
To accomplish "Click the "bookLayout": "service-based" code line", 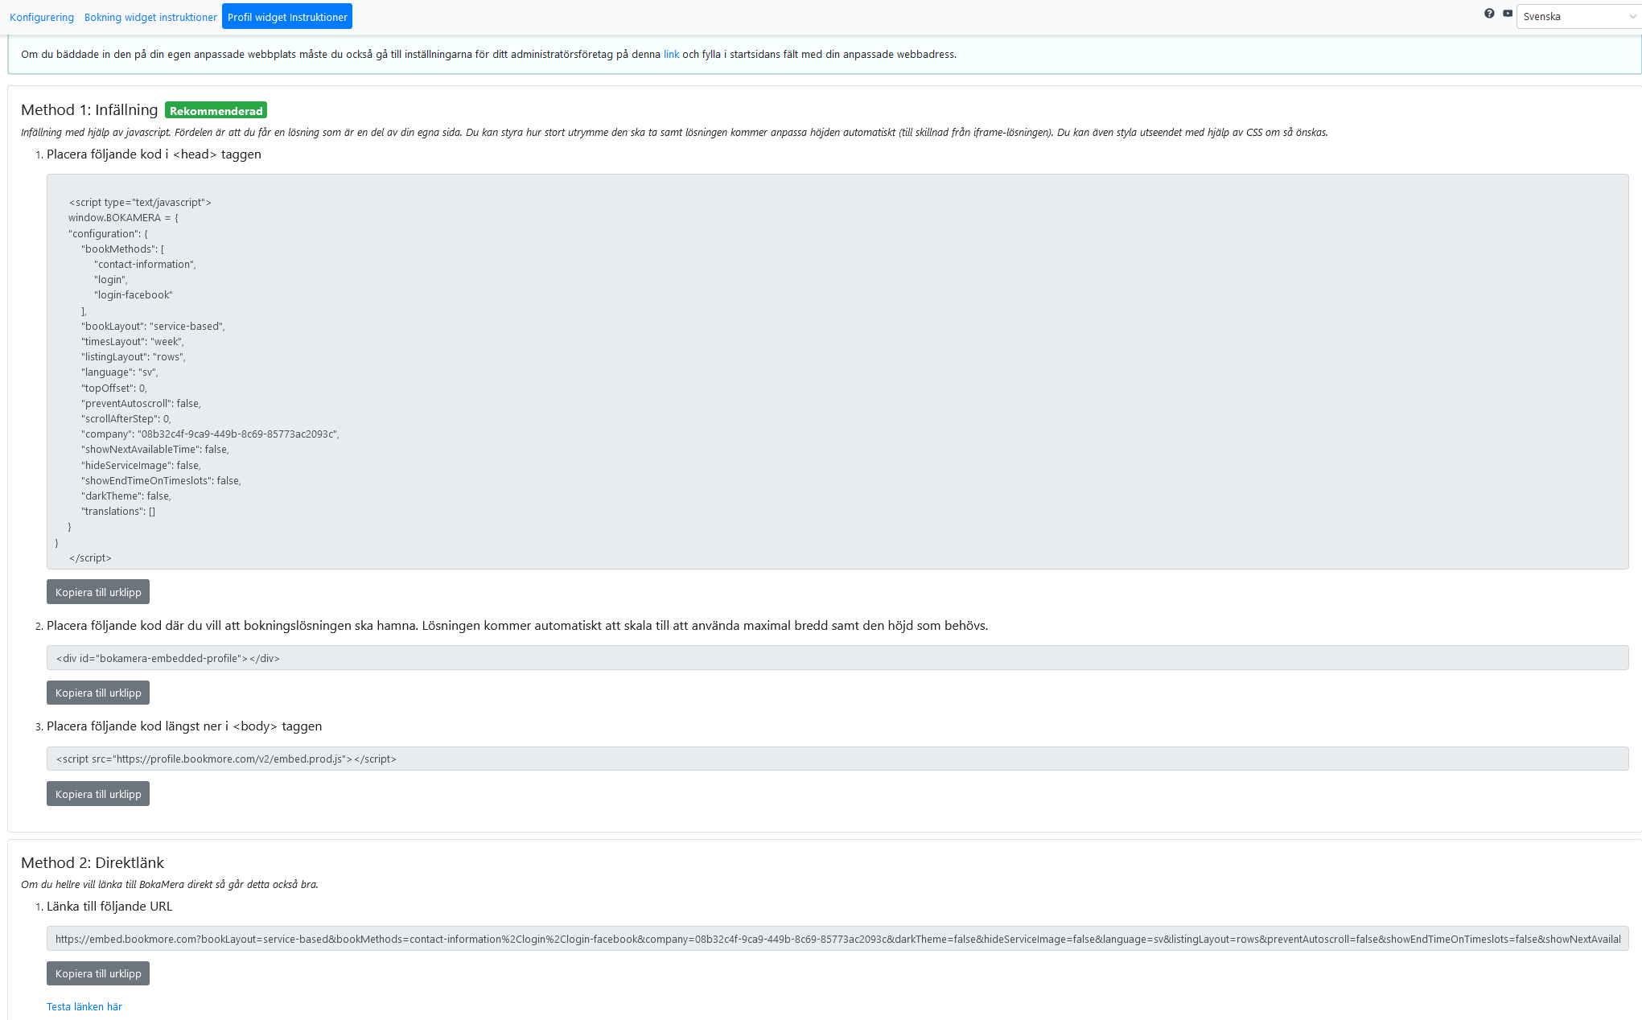I will (153, 327).
